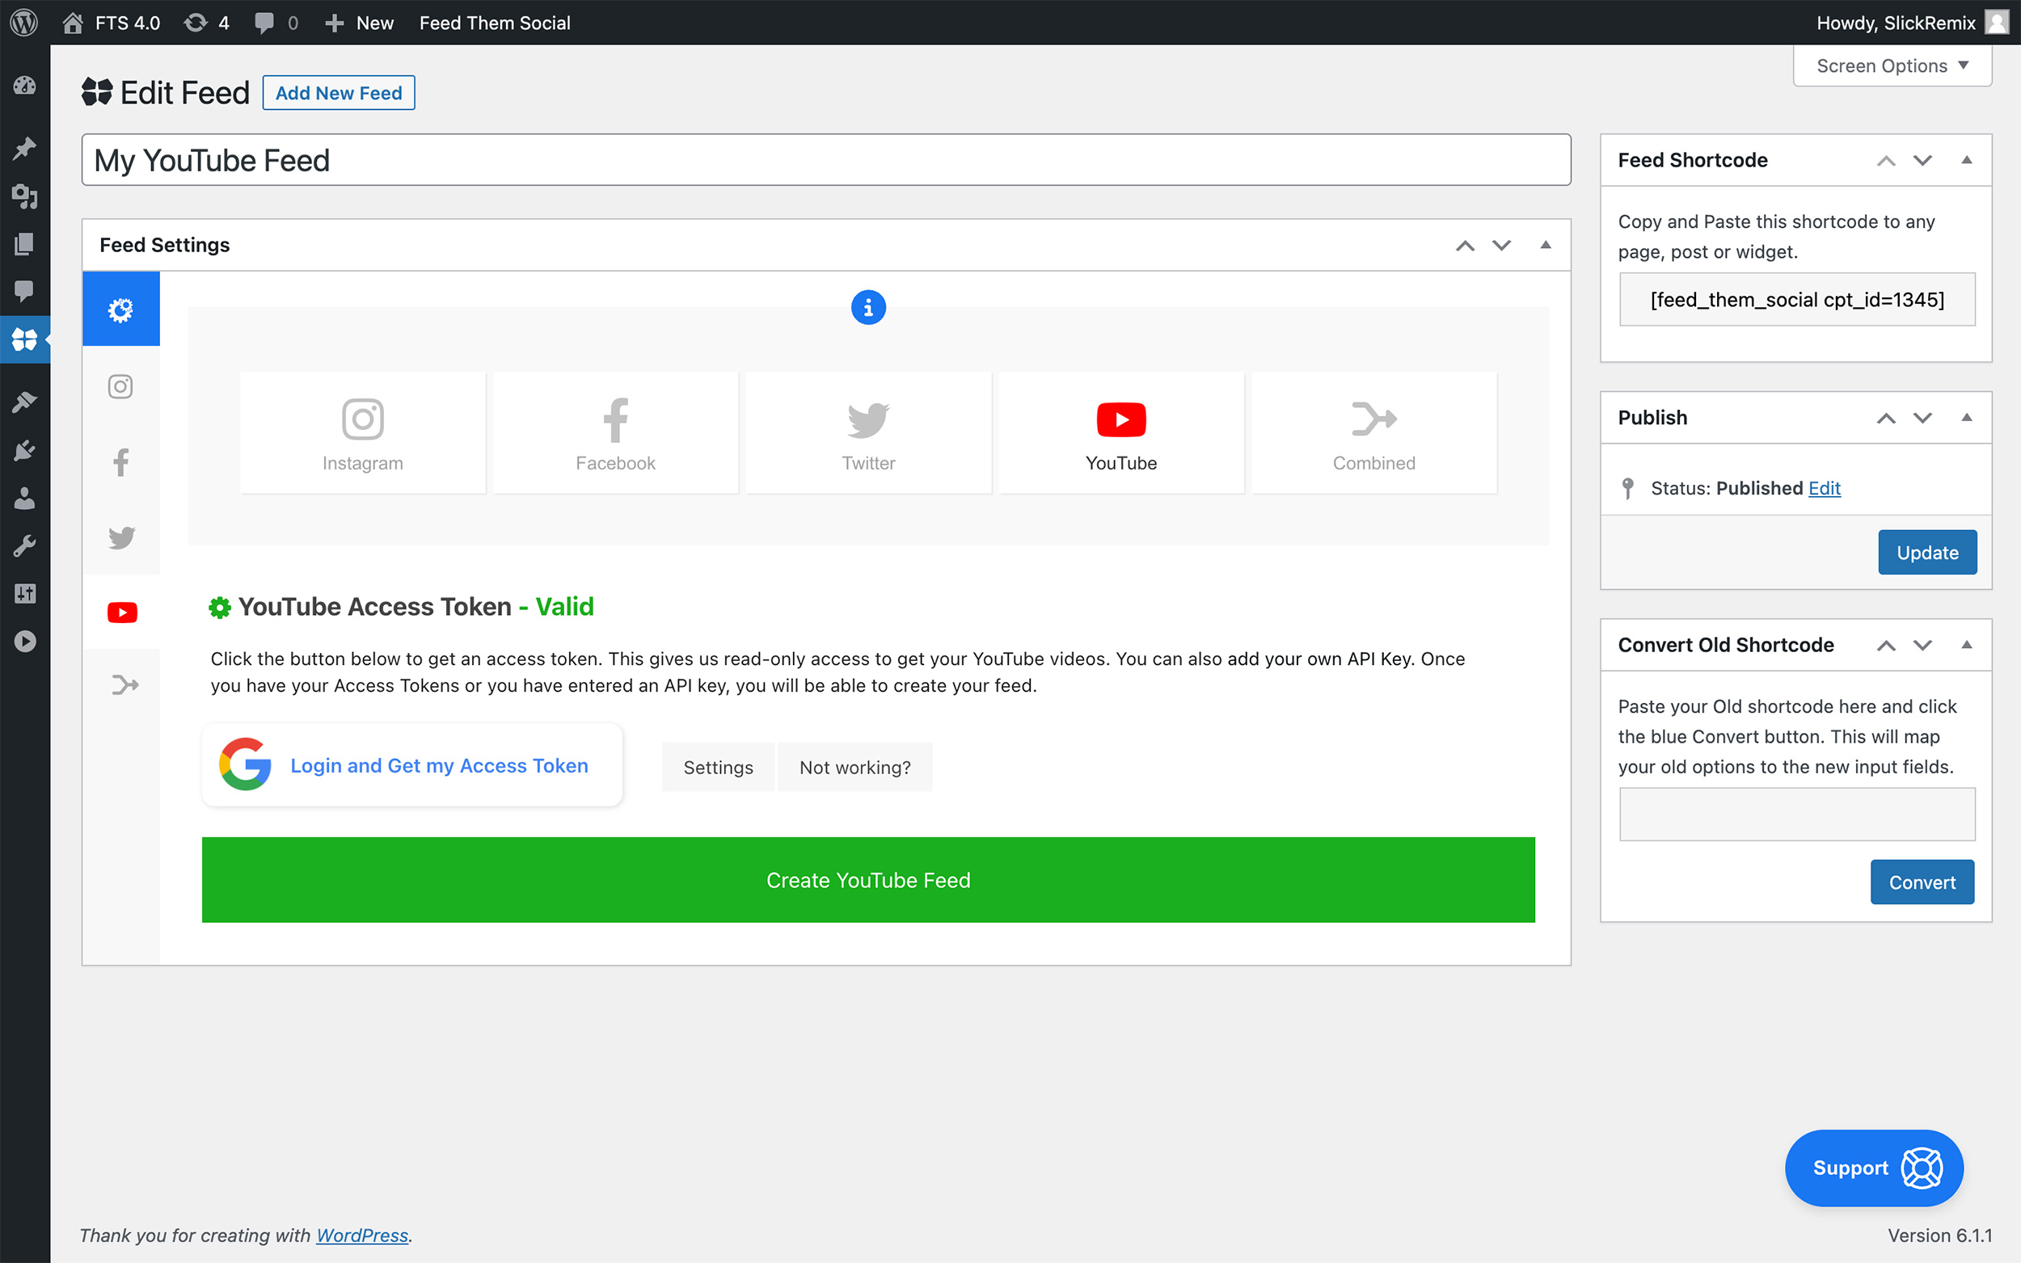This screenshot has width=2021, height=1263.
Task: Click the Collapse menu play icon
Action: [x=24, y=642]
